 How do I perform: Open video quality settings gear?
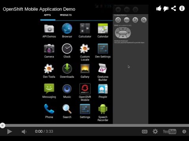tap(155, 132)
